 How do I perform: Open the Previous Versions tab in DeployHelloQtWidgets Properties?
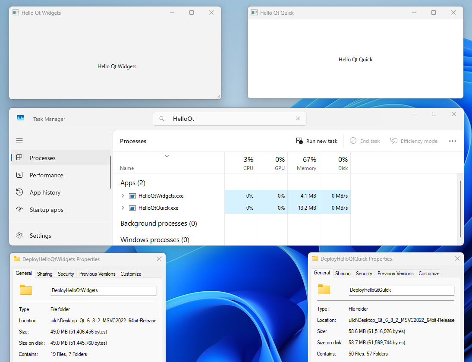pyautogui.click(x=97, y=274)
